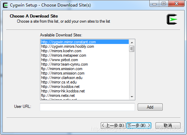Click the list scrollbar down arrow
Image resolution: width=187 pixels, height=135 pixels.
click(x=132, y=97)
